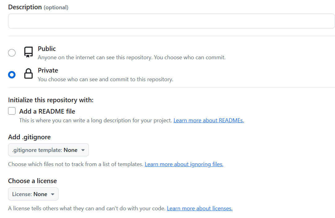This screenshot has width=335, height=218.
Task: Click the 'You choose who can see' description
Action: 105,79
